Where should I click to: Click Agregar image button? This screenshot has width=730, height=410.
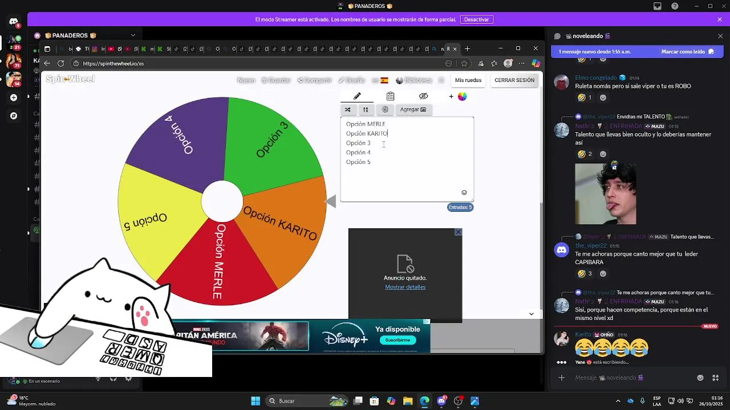413,109
